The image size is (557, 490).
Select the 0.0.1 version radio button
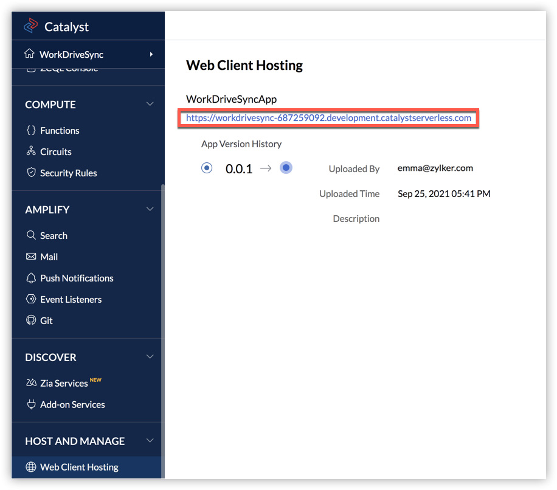click(x=207, y=168)
